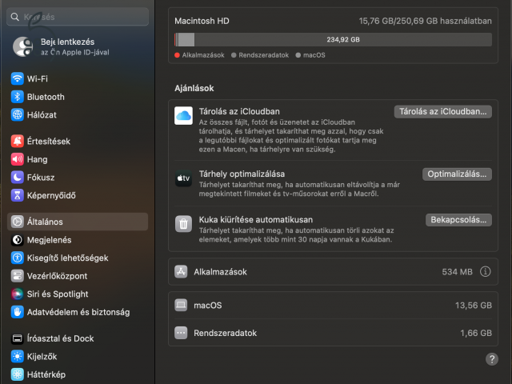Click the Apple ID avatar icon

tap(23, 46)
